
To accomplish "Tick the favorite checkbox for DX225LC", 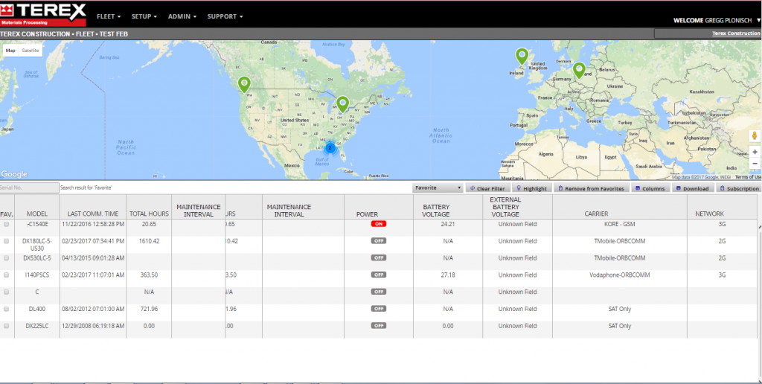I will 6,326.
